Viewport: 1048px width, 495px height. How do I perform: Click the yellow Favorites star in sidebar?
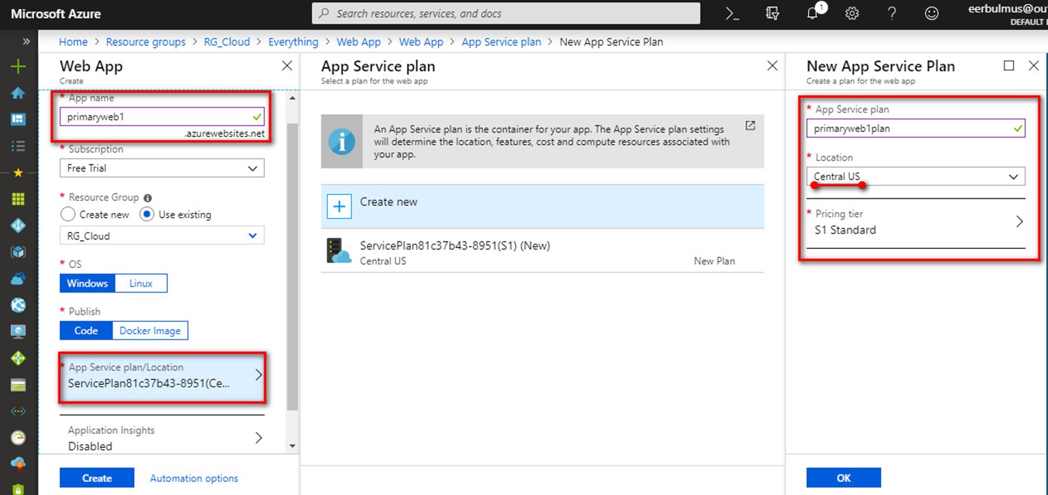[x=18, y=173]
